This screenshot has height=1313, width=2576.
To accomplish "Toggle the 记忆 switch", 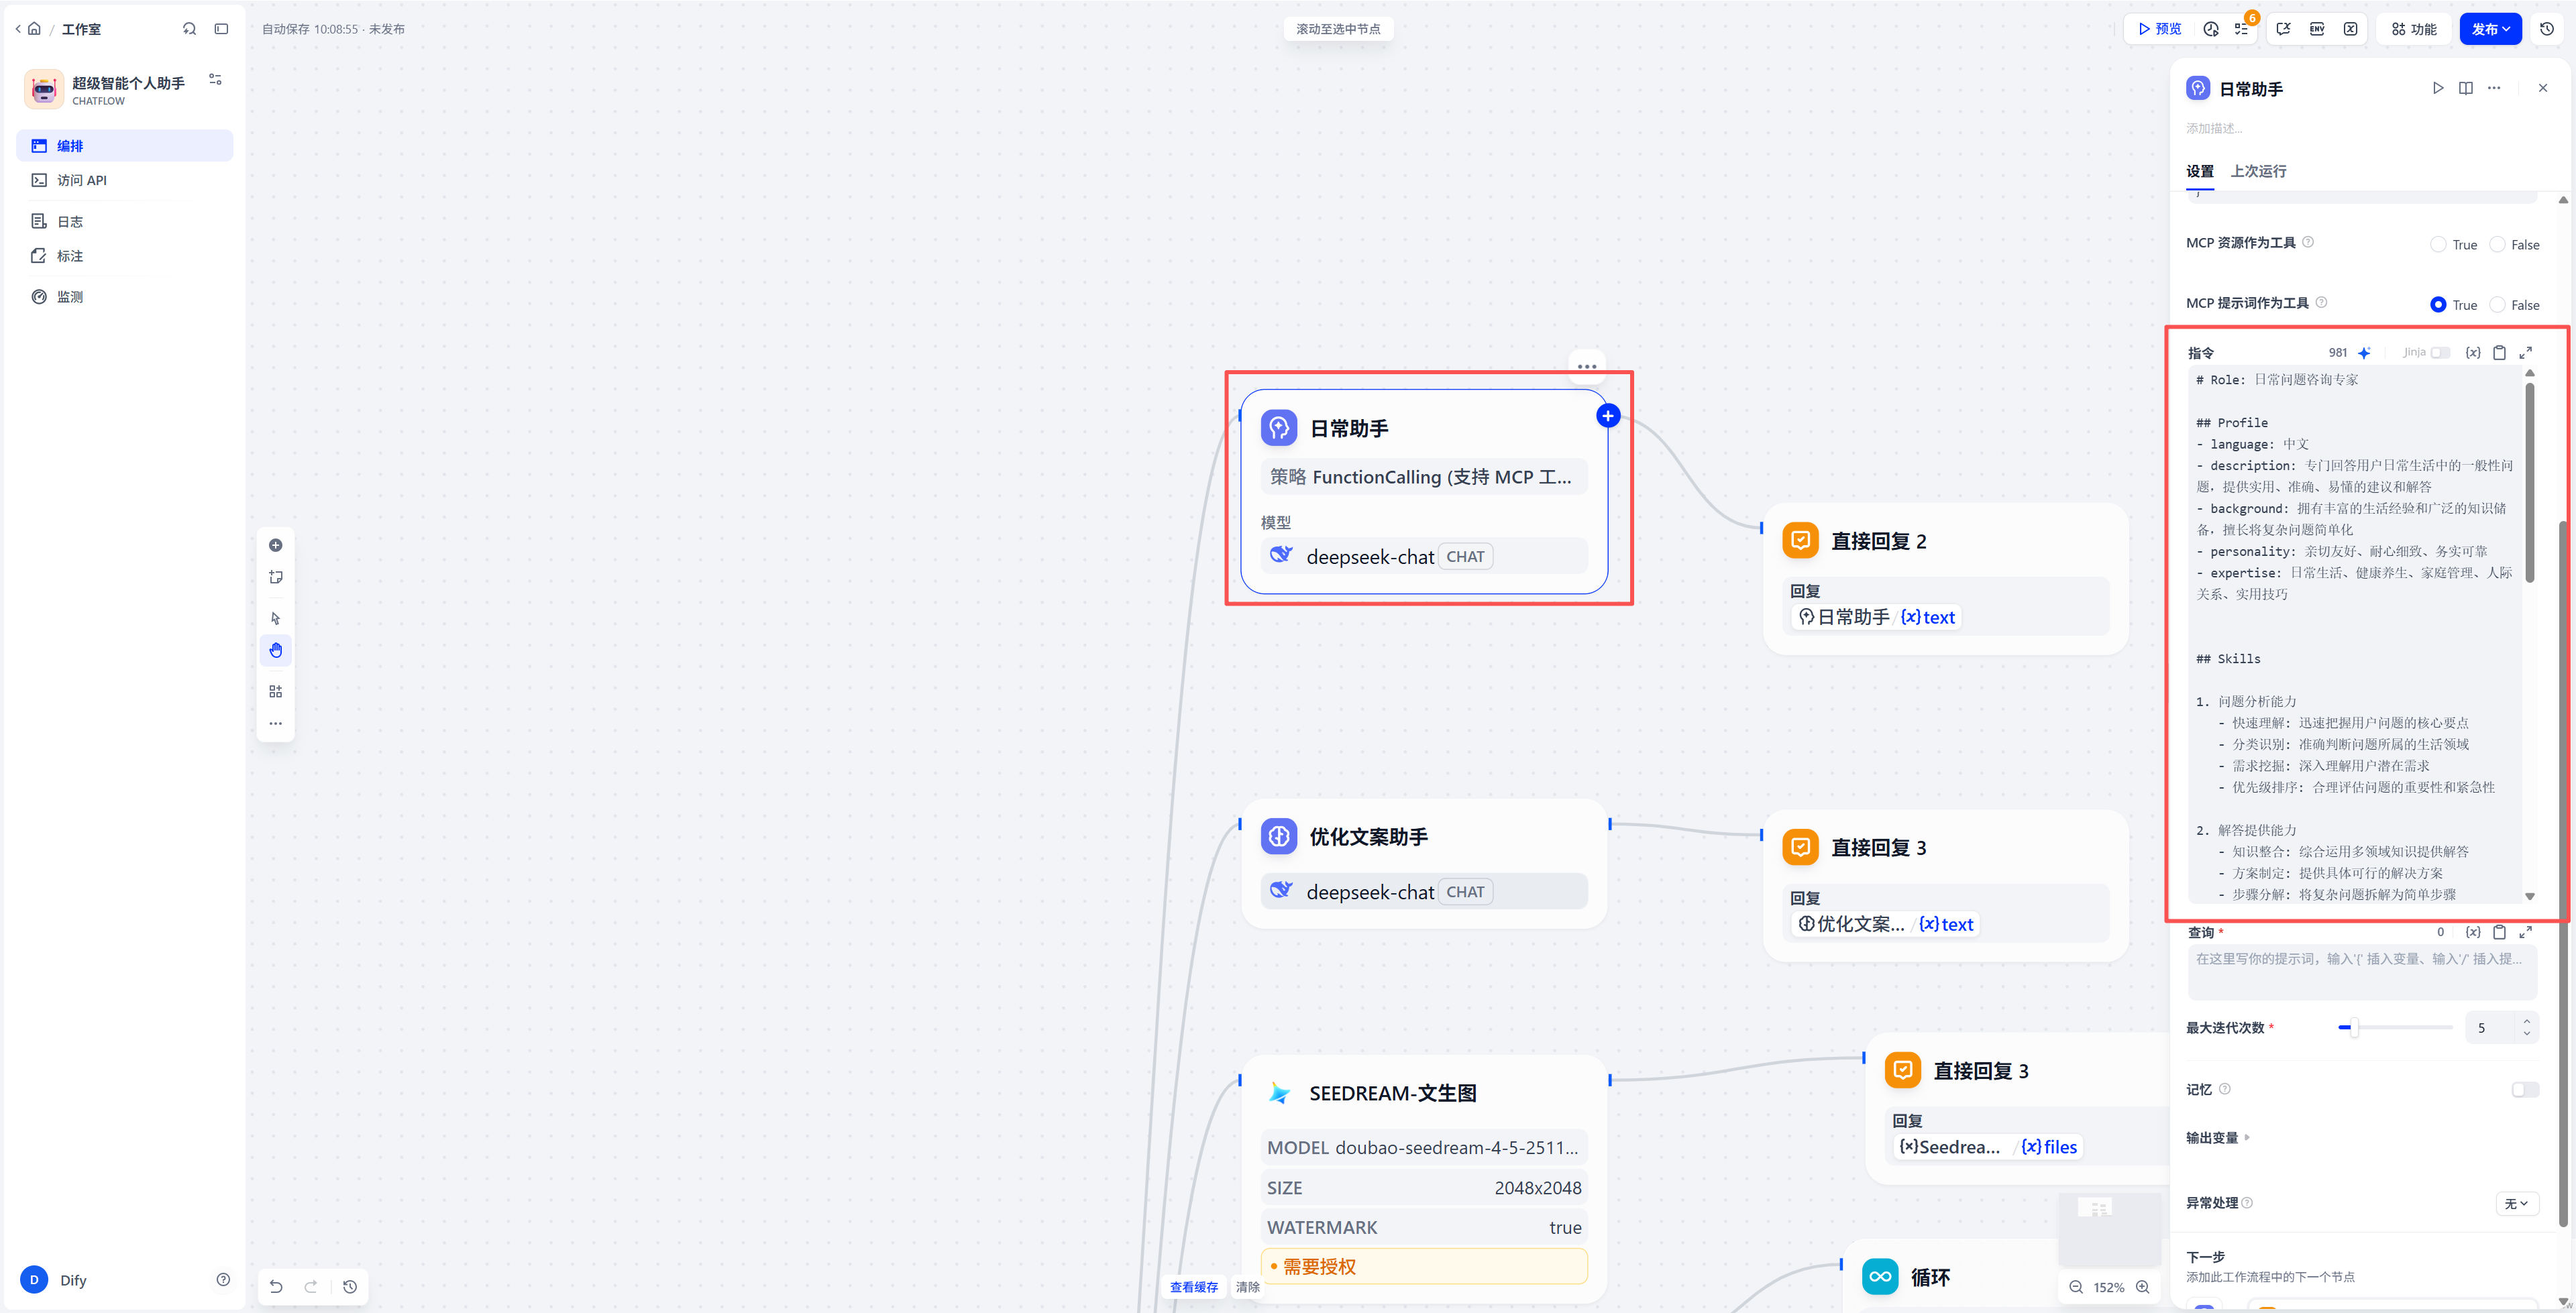I will pyautogui.click(x=2524, y=1089).
